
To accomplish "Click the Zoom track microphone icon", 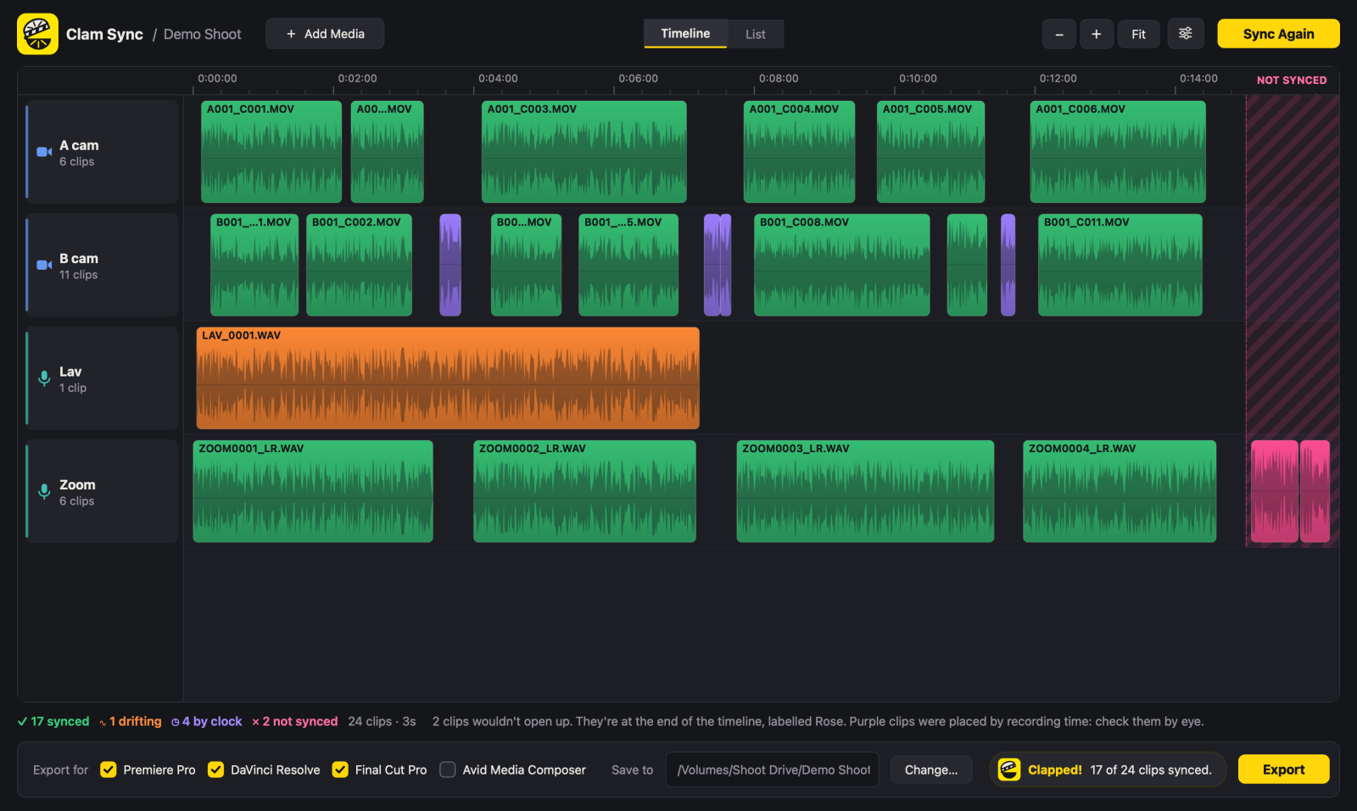I will pos(44,491).
